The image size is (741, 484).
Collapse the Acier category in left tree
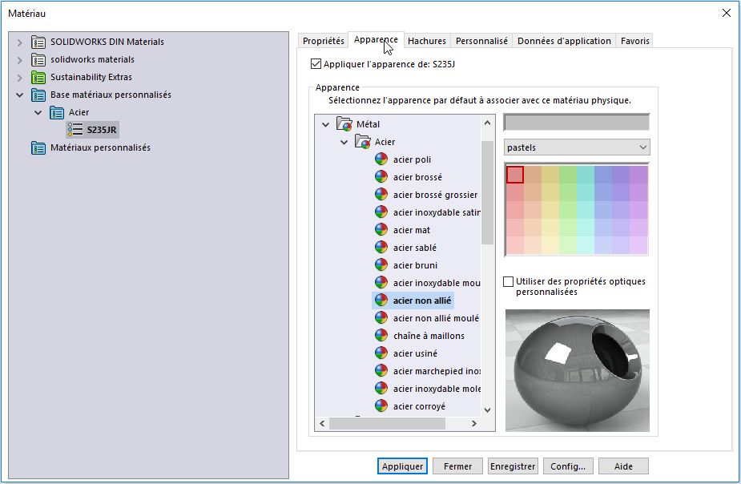point(38,112)
